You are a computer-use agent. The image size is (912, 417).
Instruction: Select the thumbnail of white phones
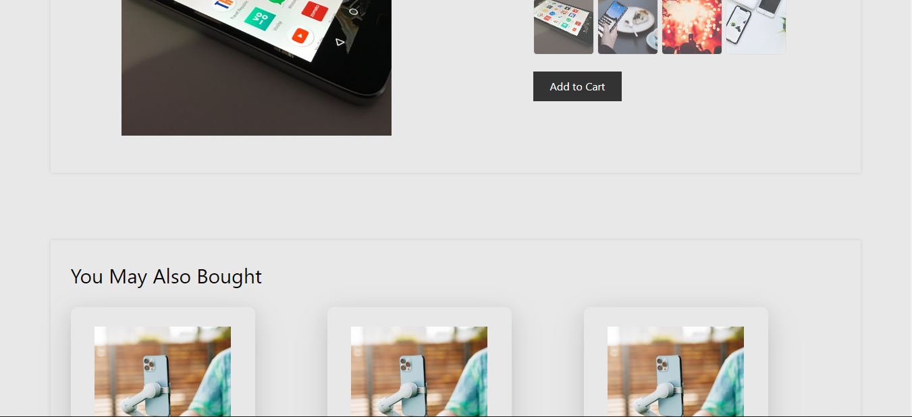[756, 27]
